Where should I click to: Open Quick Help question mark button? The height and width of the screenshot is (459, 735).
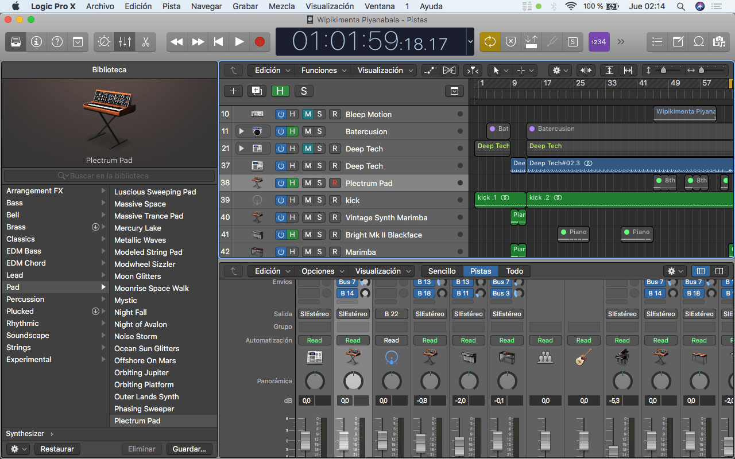point(57,42)
